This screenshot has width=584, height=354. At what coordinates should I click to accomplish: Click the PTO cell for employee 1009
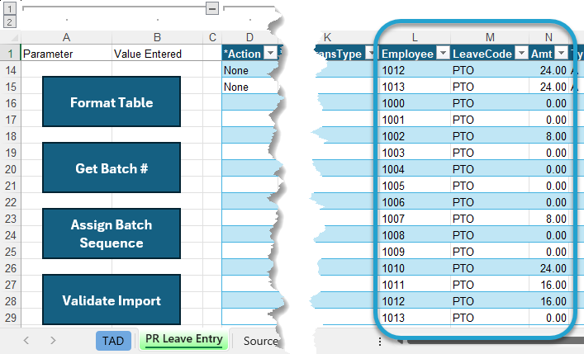click(x=490, y=252)
